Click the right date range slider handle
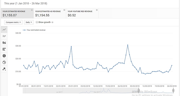The height and width of the screenshot is (96, 180). (x=173, y=91)
